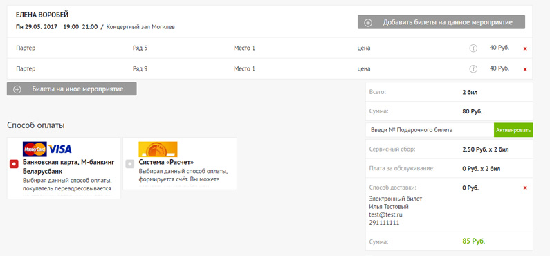Click Добавить билеты на данное мероприятие button
Image resolution: width=550 pixels, height=256 pixels.
pos(441,22)
